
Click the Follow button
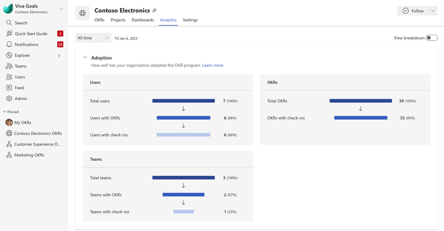pyautogui.click(x=414, y=11)
